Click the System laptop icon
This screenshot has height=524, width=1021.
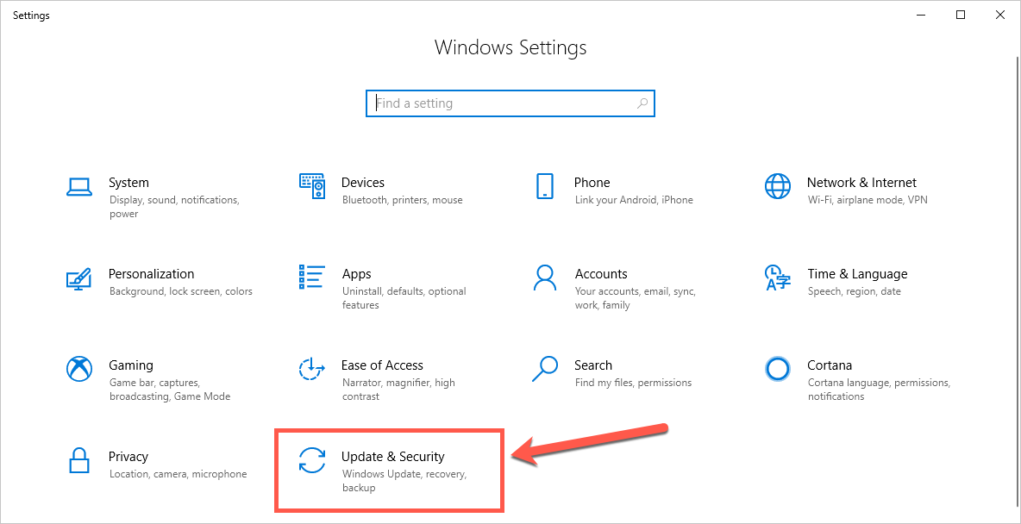click(79, 186)
